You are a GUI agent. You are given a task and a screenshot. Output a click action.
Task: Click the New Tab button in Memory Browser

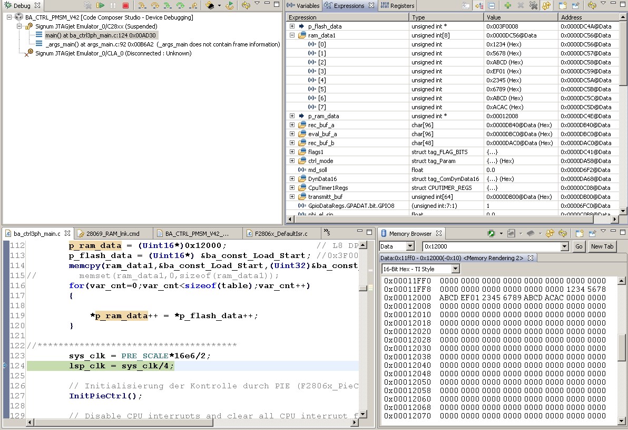pyautogui.click(x=602, y=246)
